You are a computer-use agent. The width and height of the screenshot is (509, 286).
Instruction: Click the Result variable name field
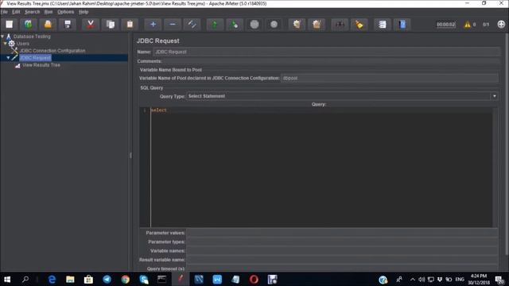(x=342, y=260)
